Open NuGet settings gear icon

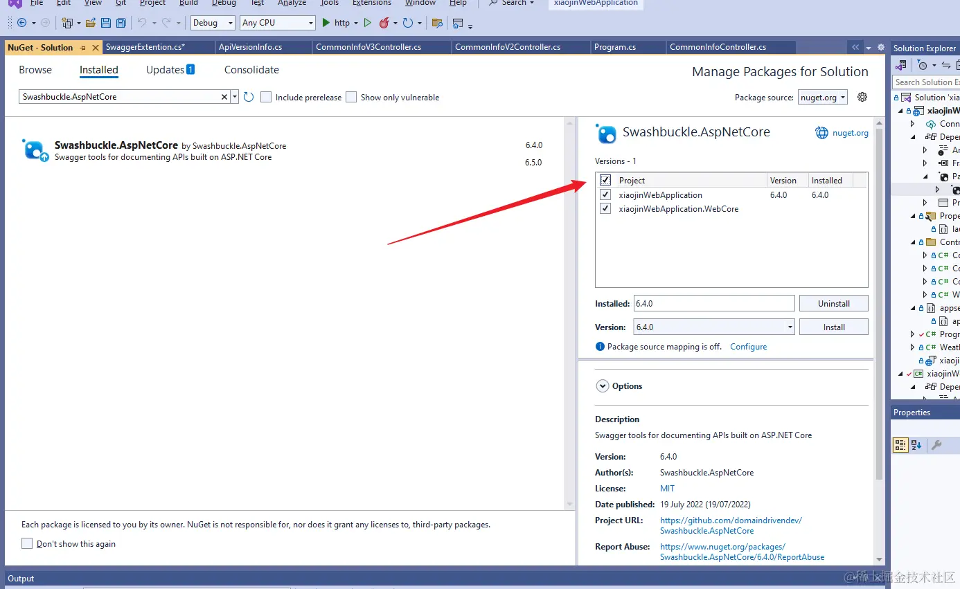point(862,97)
